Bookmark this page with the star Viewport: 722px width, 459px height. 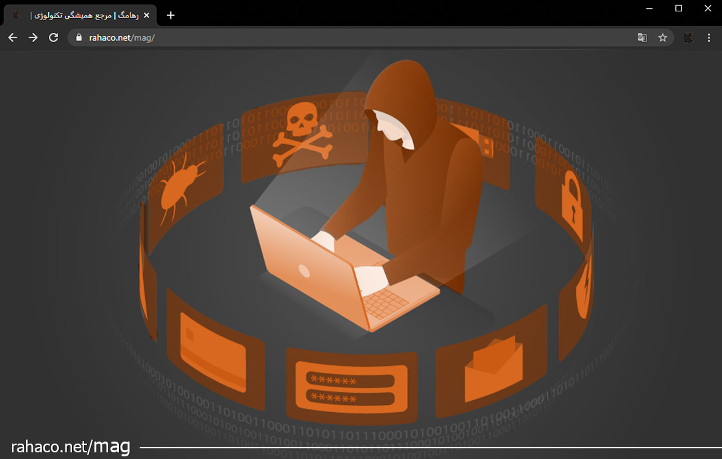663,37
